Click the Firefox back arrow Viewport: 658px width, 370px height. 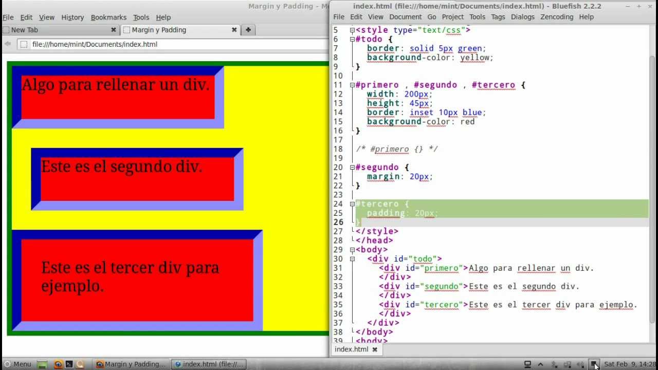coord(8,44)
